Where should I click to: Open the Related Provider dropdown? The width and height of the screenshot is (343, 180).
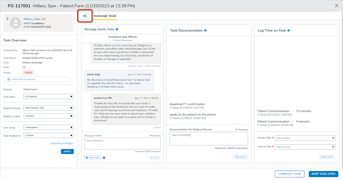click(48, 108)
